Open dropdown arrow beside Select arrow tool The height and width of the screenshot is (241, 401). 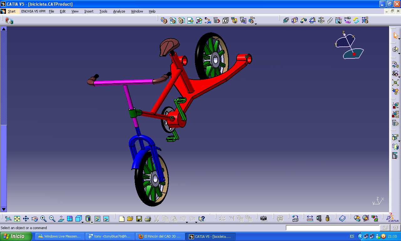(x=399, y=39)
